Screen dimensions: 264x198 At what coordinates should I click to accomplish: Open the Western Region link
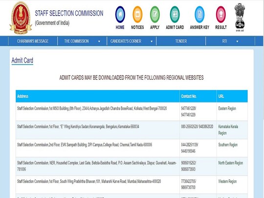(x=227, y=181)
